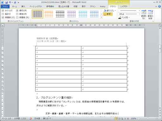
Task: Switch to the 挿入 (Insert) tab
Action: (23, 7)
